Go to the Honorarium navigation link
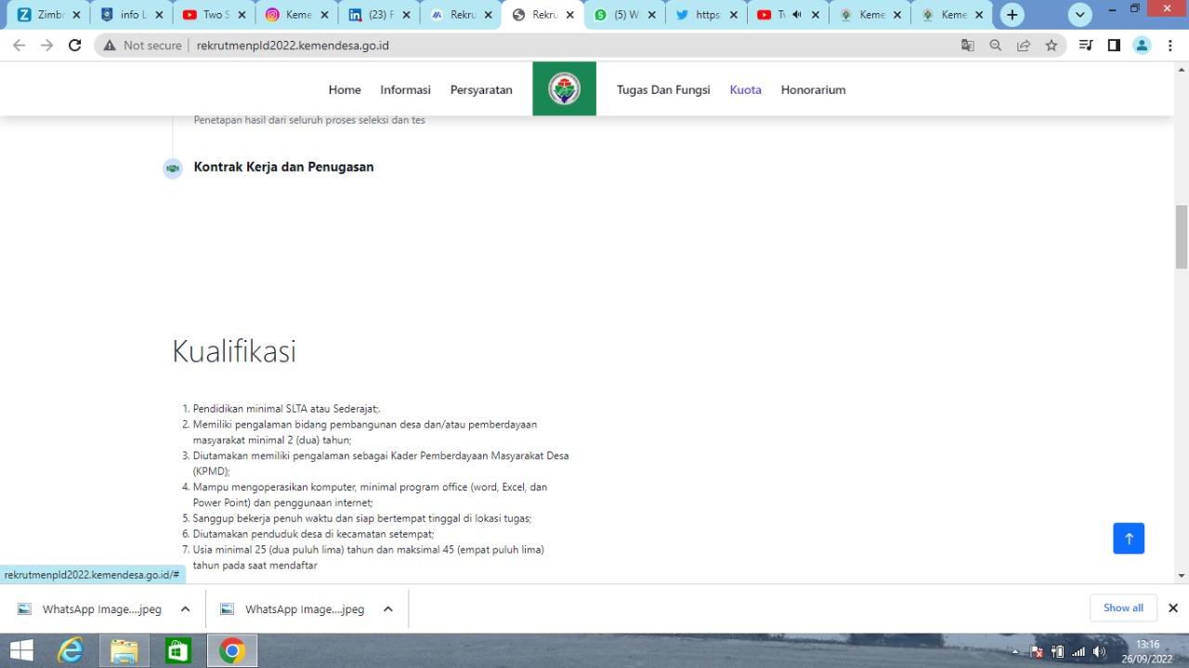Viewport: 1189px width, 668px height. (813, 90)
